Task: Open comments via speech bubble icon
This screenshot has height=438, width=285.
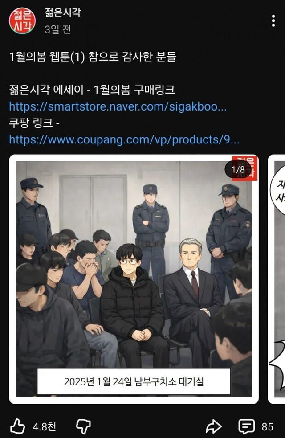Action: pyautogui.click(x=246, y=426)
